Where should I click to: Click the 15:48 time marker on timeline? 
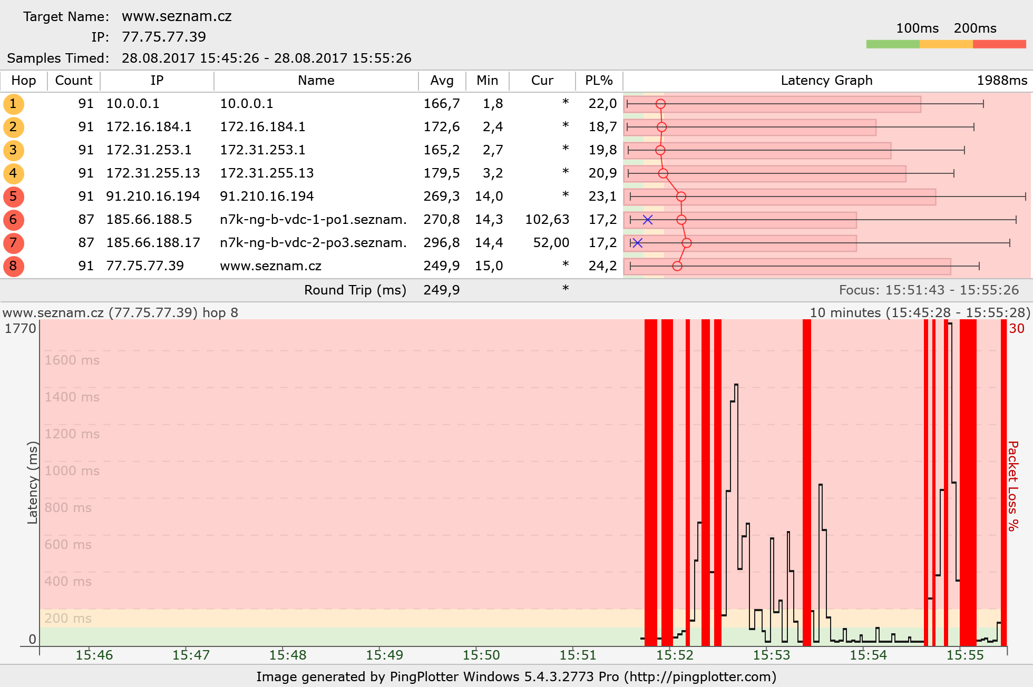tap(287, 655)
